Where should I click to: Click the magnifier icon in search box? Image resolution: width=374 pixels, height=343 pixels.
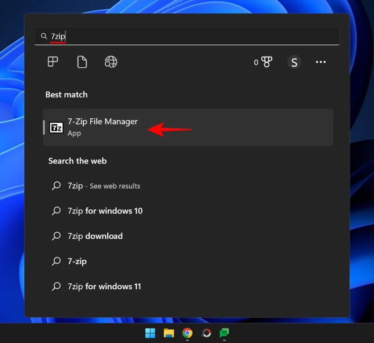click(x=43, y=36)
